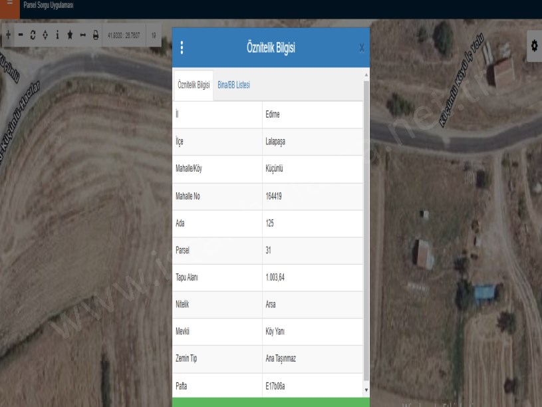This screenshot has height=407, width=542.
Task: Click the pan arrows icon in toolbar
Action: pyautogui.click(x=45, y=35)
